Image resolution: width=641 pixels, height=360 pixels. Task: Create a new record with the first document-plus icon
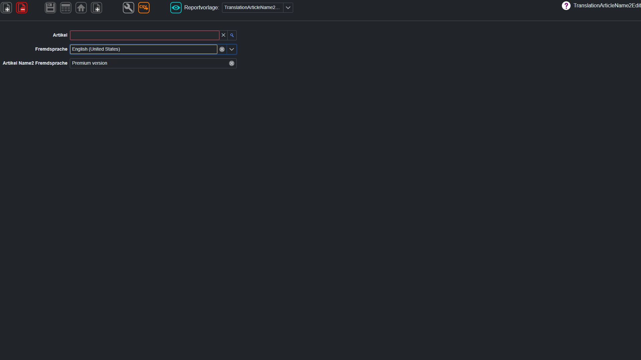(x=7, y=8)
